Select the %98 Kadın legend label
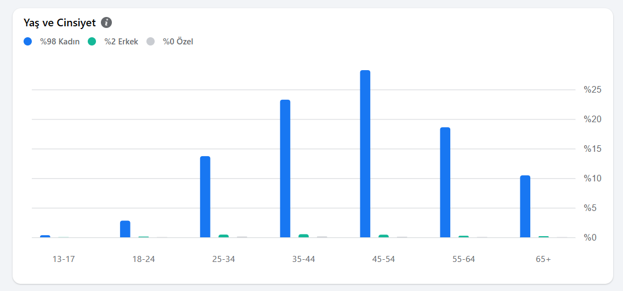This screenshot has height=291, width=623. 60,41
